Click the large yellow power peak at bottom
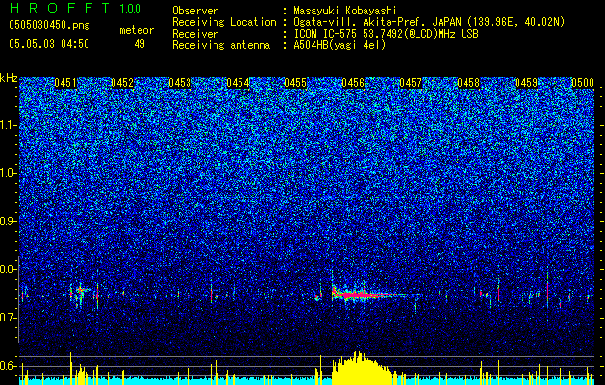This screenshot has height=385, width=605. coord(362,369)
